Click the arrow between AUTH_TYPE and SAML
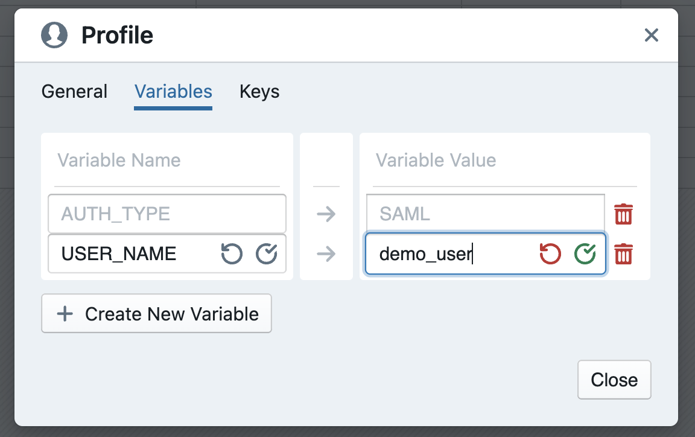Viewport: 695px width, 437px height. (x=326, y=214)
